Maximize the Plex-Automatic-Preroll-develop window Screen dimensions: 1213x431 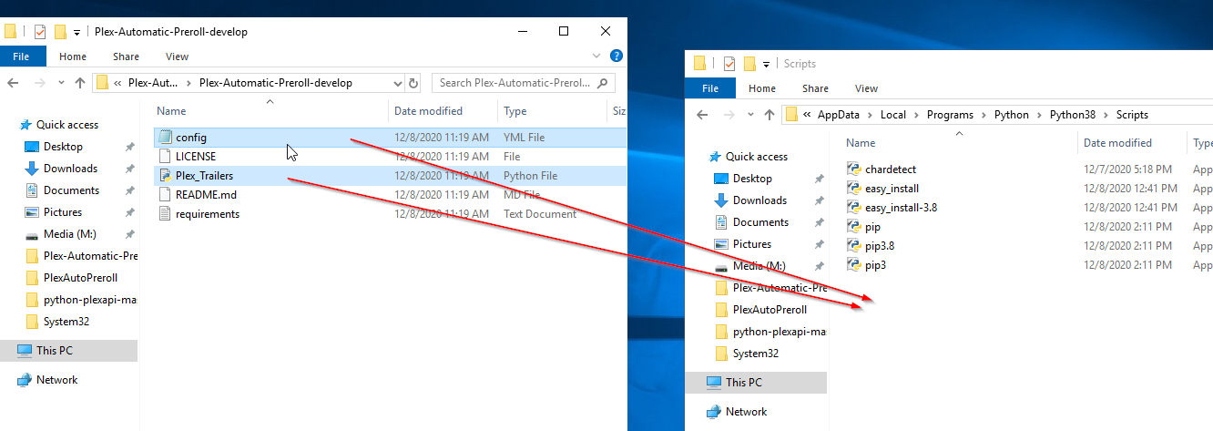(564, 32)
